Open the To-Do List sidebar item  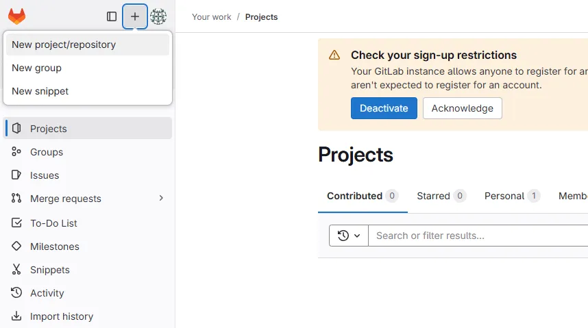53,223
